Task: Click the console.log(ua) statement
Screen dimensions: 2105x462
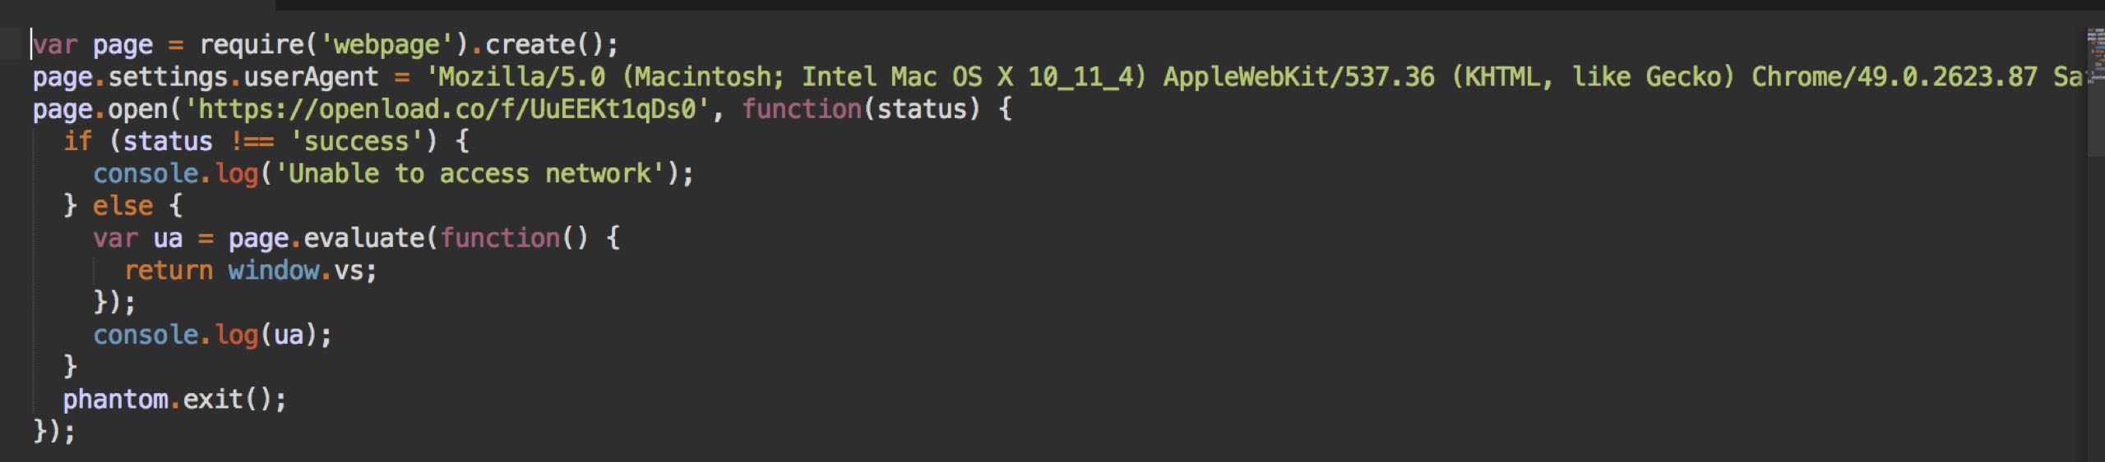Action: 213,335
